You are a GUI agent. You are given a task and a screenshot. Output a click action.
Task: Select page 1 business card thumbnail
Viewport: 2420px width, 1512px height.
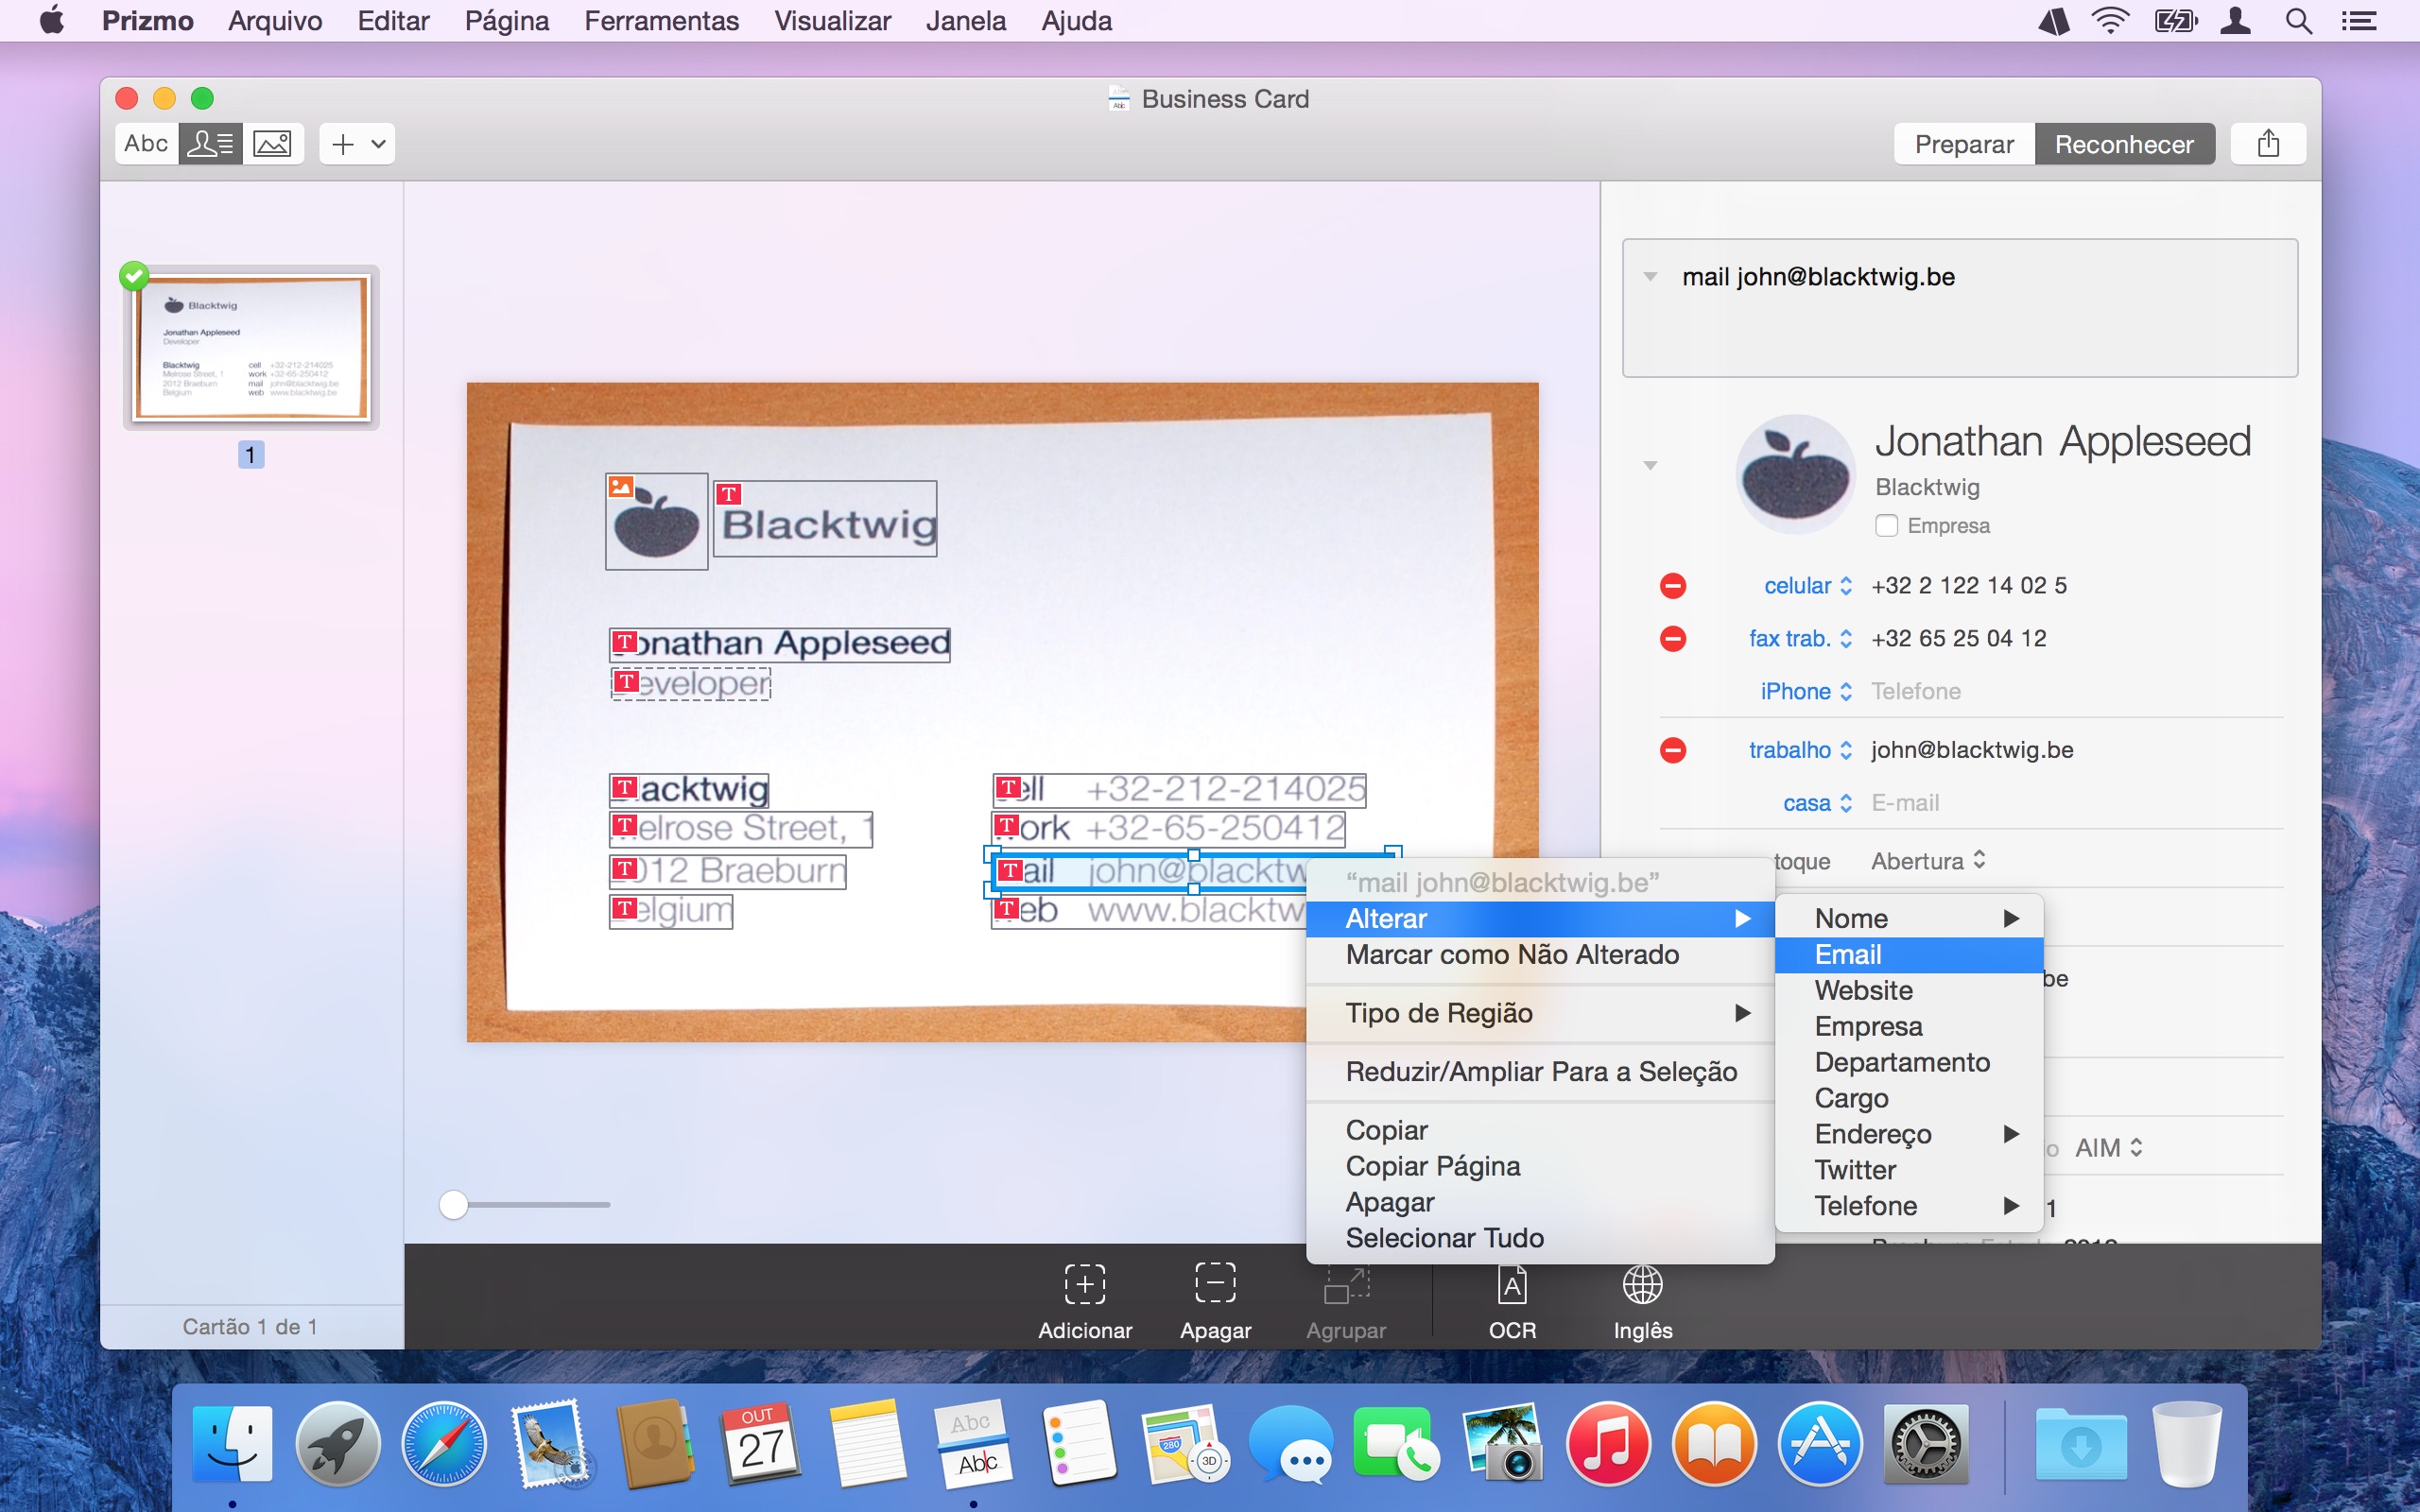(251, 348)
